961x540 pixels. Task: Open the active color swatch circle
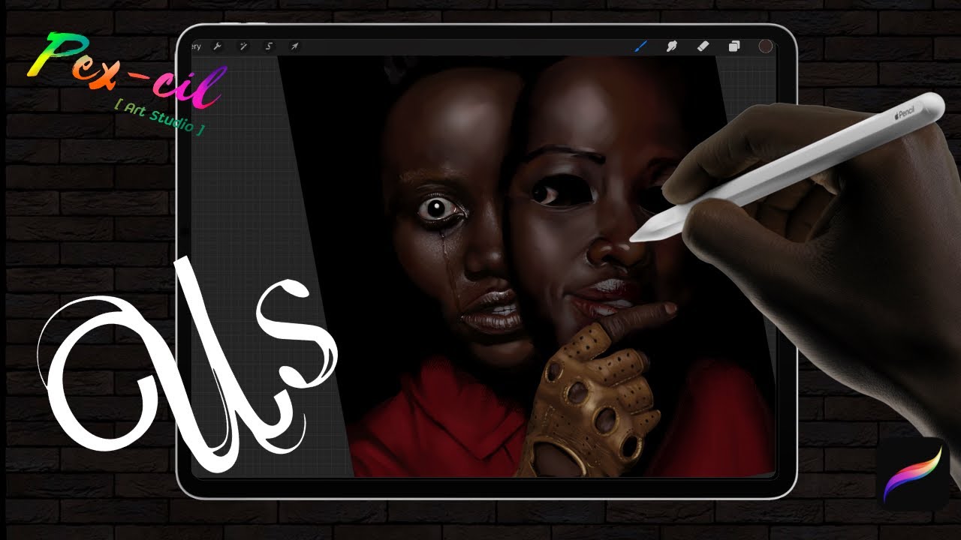[766, 46]
